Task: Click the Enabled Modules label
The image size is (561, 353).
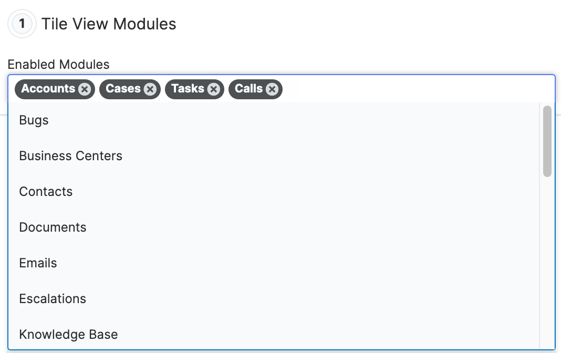Action: point(58,64)
